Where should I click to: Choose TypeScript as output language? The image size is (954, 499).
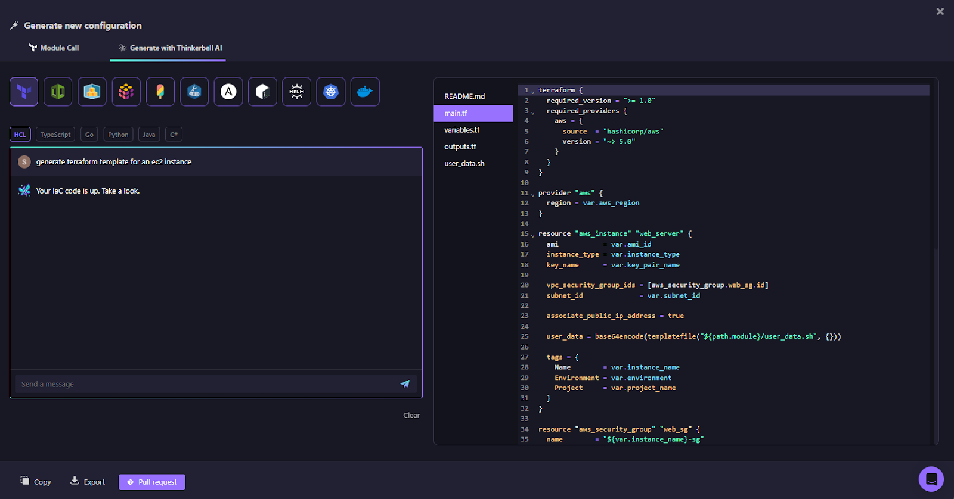[x=55, y=135]
